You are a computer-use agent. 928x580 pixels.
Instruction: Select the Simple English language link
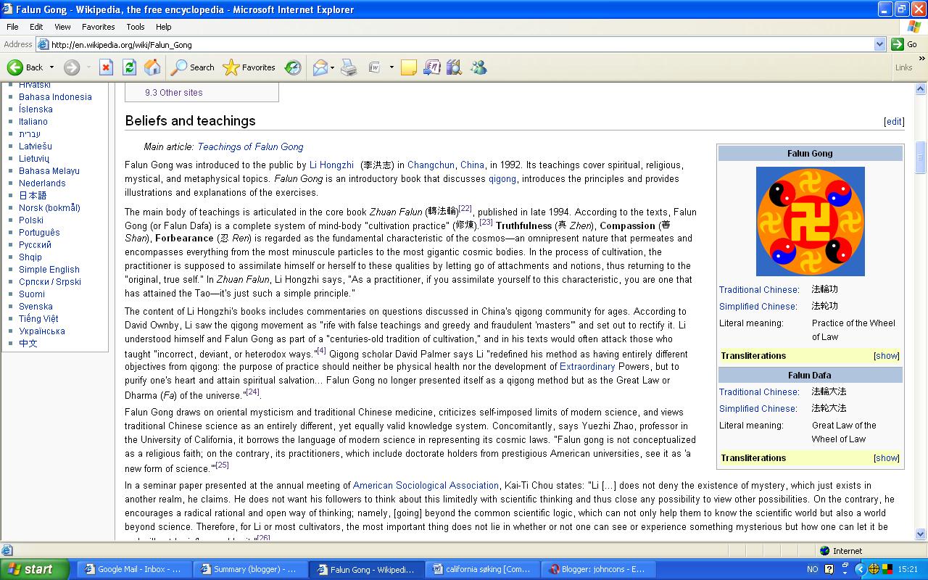click(49, 270)
